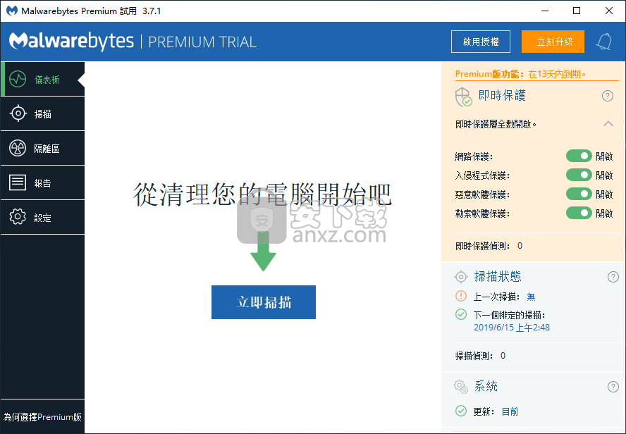626x434 pixels.
Task: Click green check icon beside 更新
Action: tap(461, 411)
